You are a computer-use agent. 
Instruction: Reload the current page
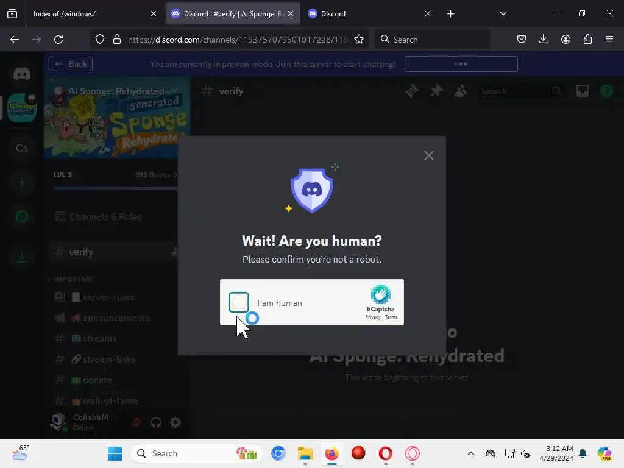[x=58, y=40]
